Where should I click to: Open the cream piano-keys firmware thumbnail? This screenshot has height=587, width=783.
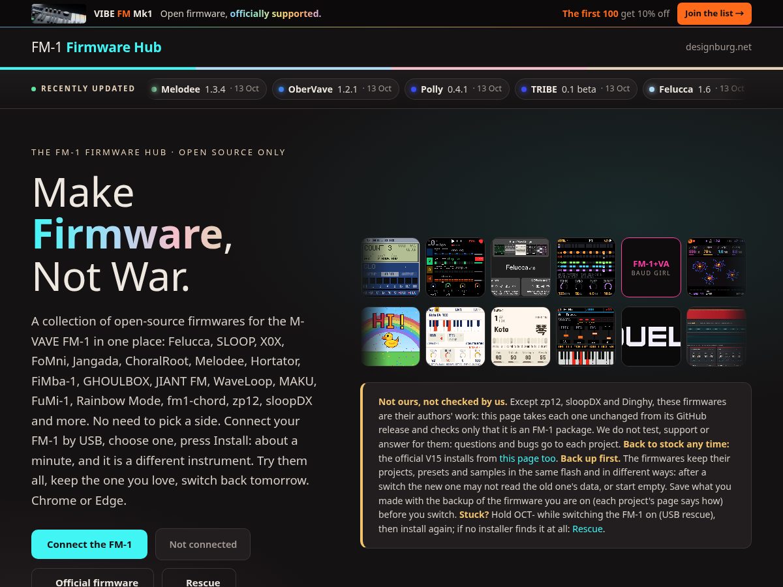(x=455, y=337)
